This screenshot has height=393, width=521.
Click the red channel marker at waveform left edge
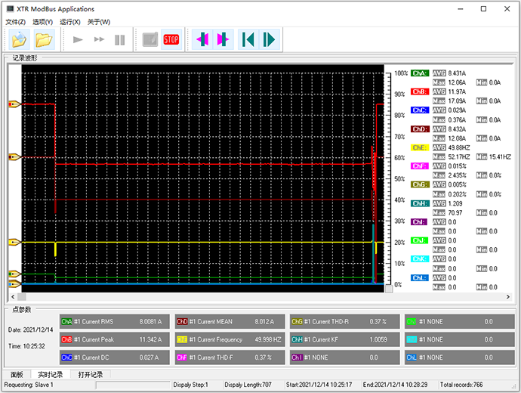(x=14, y=104)
